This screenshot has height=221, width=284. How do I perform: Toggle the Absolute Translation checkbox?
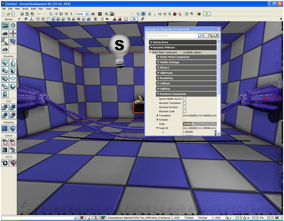pyautogui.click(x=185, y=103)
